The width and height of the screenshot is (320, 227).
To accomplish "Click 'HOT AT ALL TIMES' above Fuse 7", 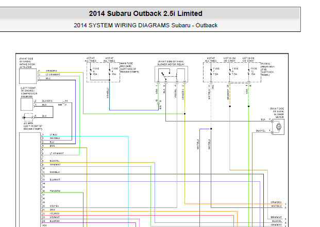I will [211, 60].
